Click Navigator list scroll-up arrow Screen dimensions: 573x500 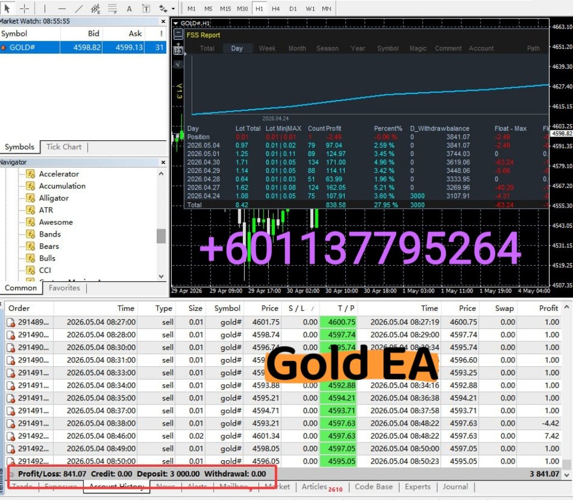(161, 174)
